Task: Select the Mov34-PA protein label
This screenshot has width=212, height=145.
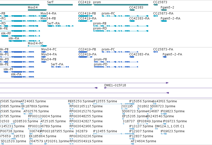Action: click(49, 54)
